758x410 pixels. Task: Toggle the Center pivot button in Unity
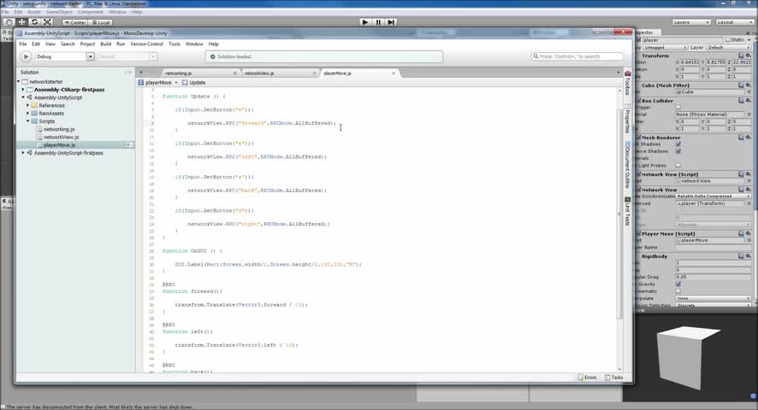pyautogui.click(x=75, y=22)
